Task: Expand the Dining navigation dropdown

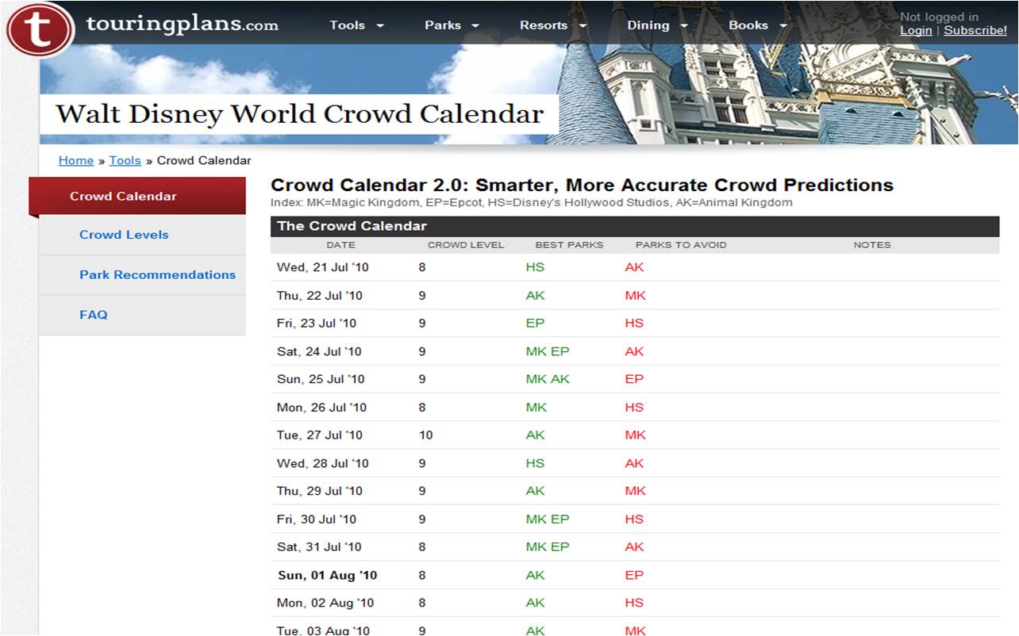Action: [657, 25]
